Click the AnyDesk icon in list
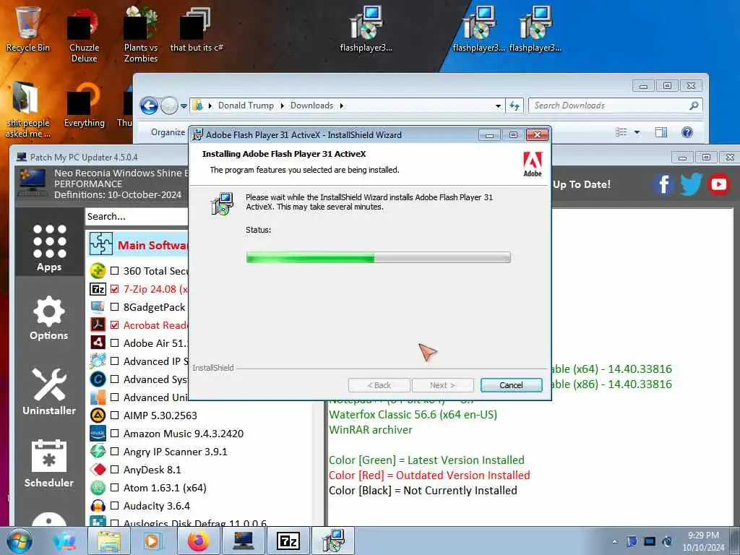 click(98, 470)
